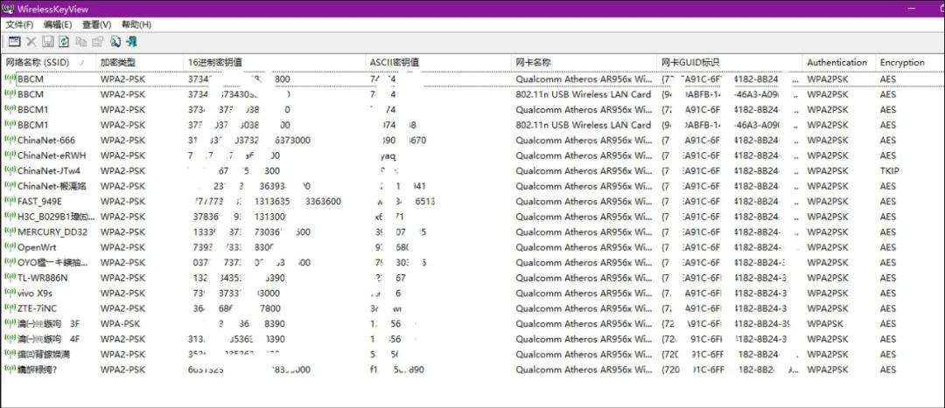Select 802.11n USB Wireless LAN Card in BBCM row
The width and height of the screenshot is (945, 408).
coord(584,93)
